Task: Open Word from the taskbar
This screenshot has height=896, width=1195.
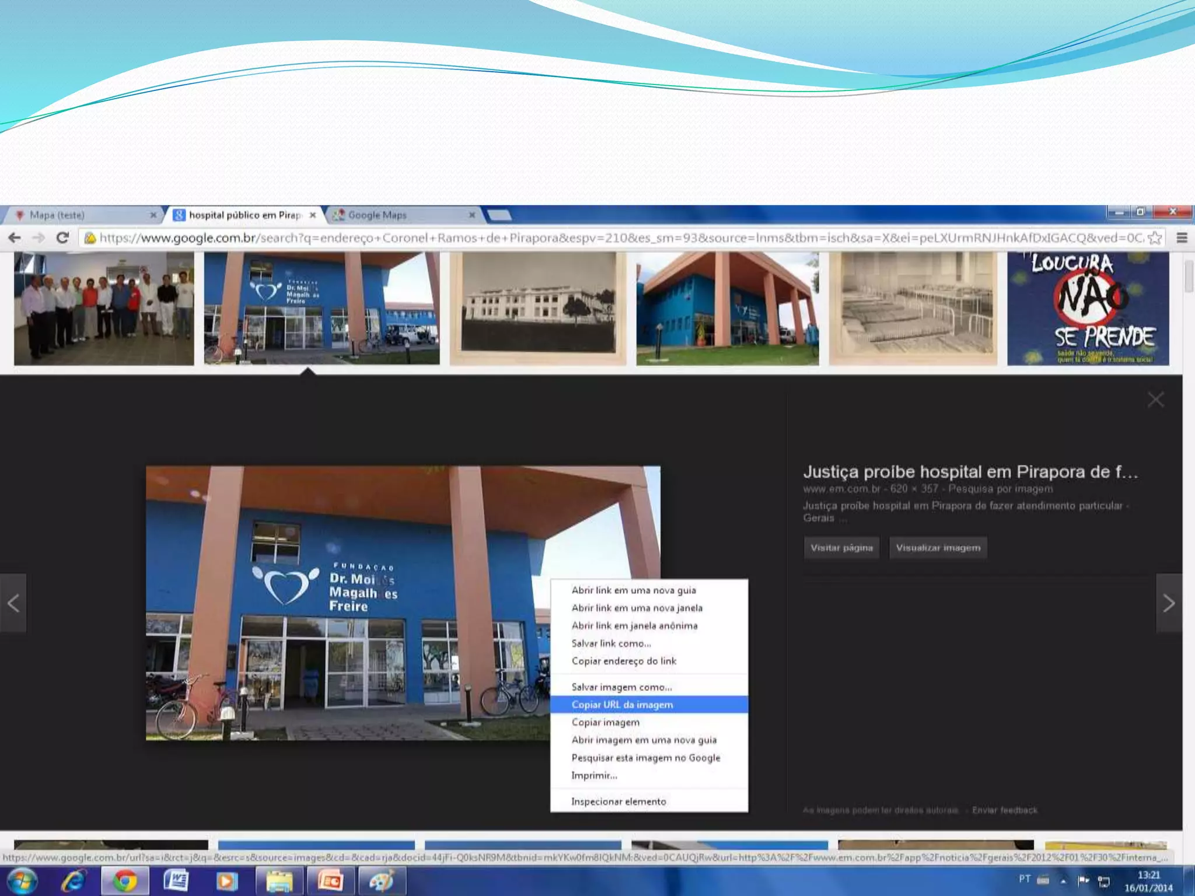Action: pyautogui.click(x=176, y=880)
